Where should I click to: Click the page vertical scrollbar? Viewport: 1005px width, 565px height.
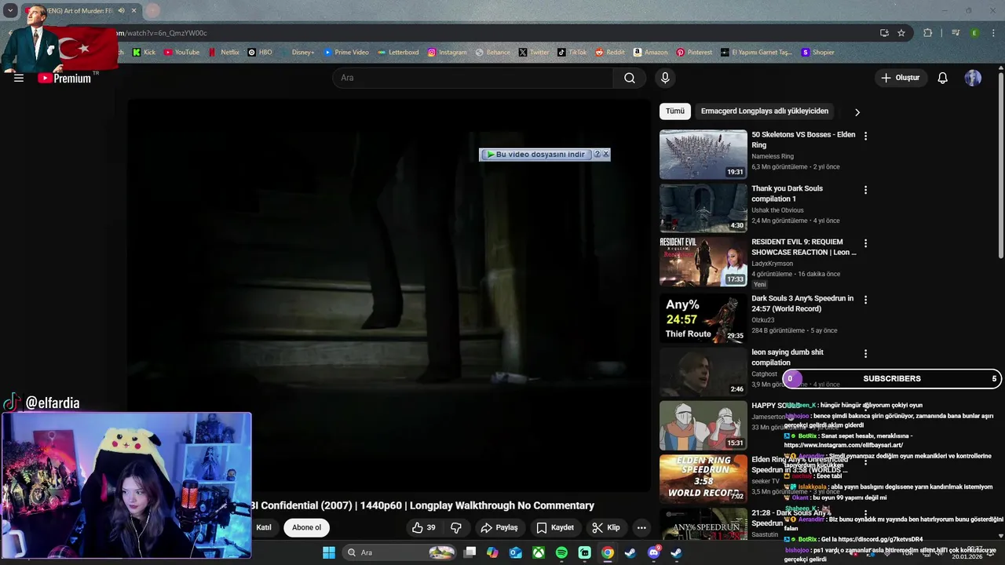point(1000,165)
